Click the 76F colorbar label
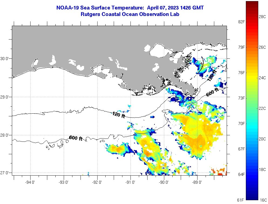Screen dimensions: 268x204 click(241, 73)
